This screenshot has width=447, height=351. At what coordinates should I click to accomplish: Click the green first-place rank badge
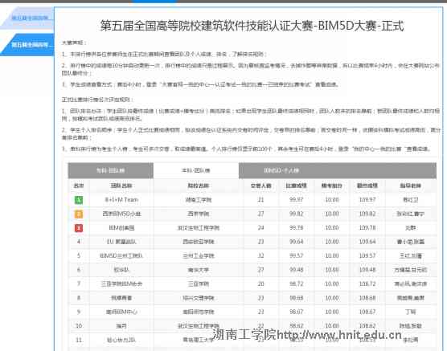coord(79,200)
